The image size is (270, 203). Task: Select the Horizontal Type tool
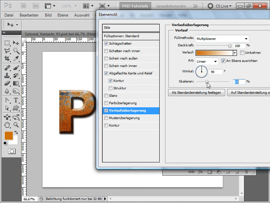point(16,100)
